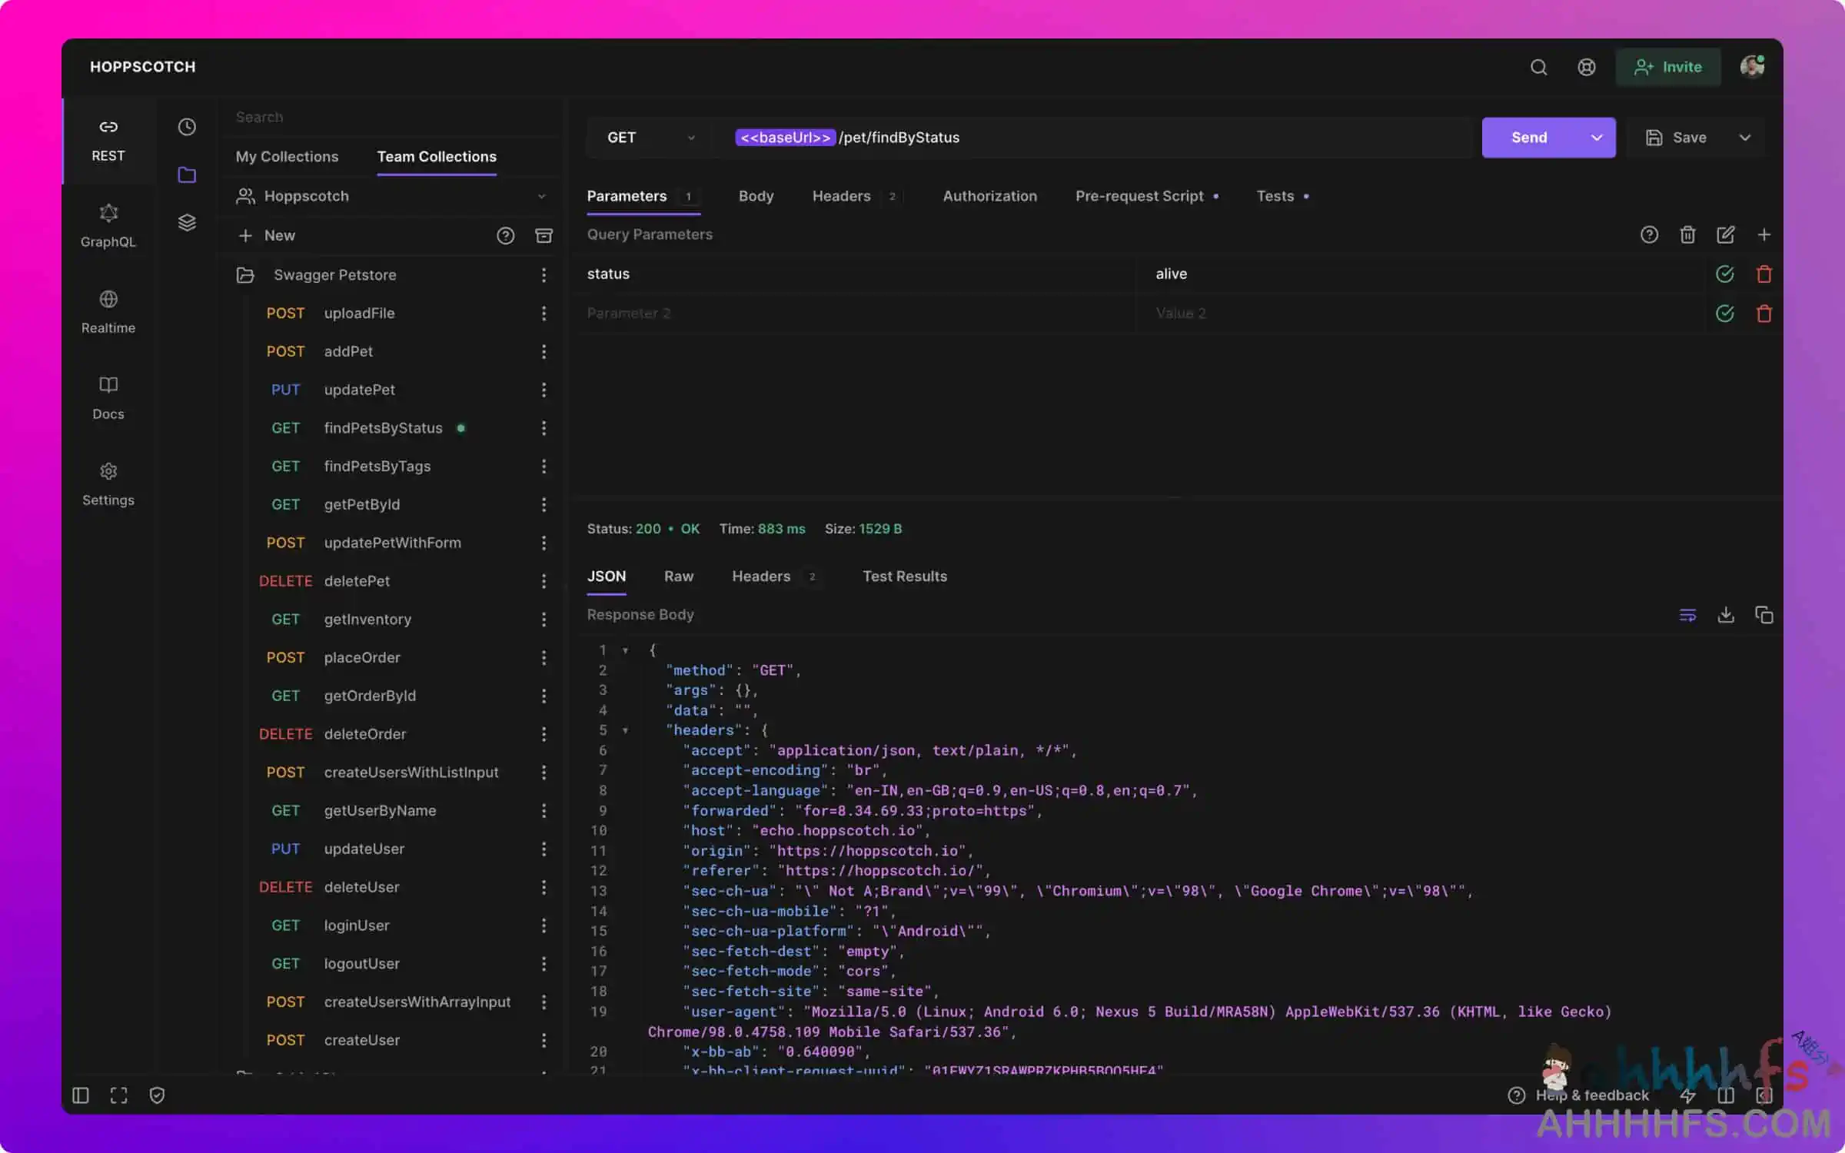
Task: Click the search magnifier icon in header
Action: click(x=1538, y=67)
